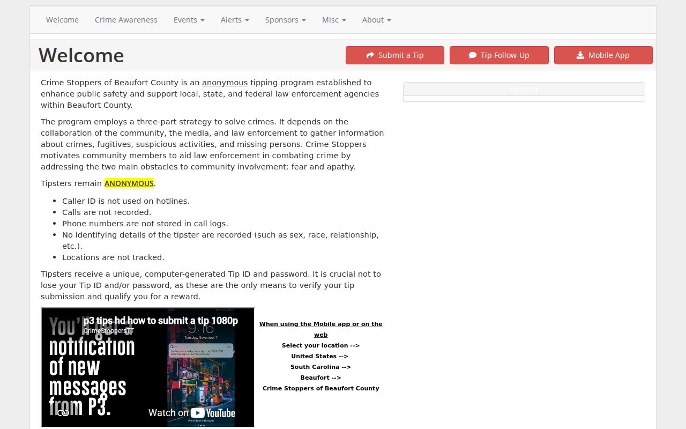Click the underlined word anonymous
The width and height of the screenshot is (686, 429).
click(225, 83)
